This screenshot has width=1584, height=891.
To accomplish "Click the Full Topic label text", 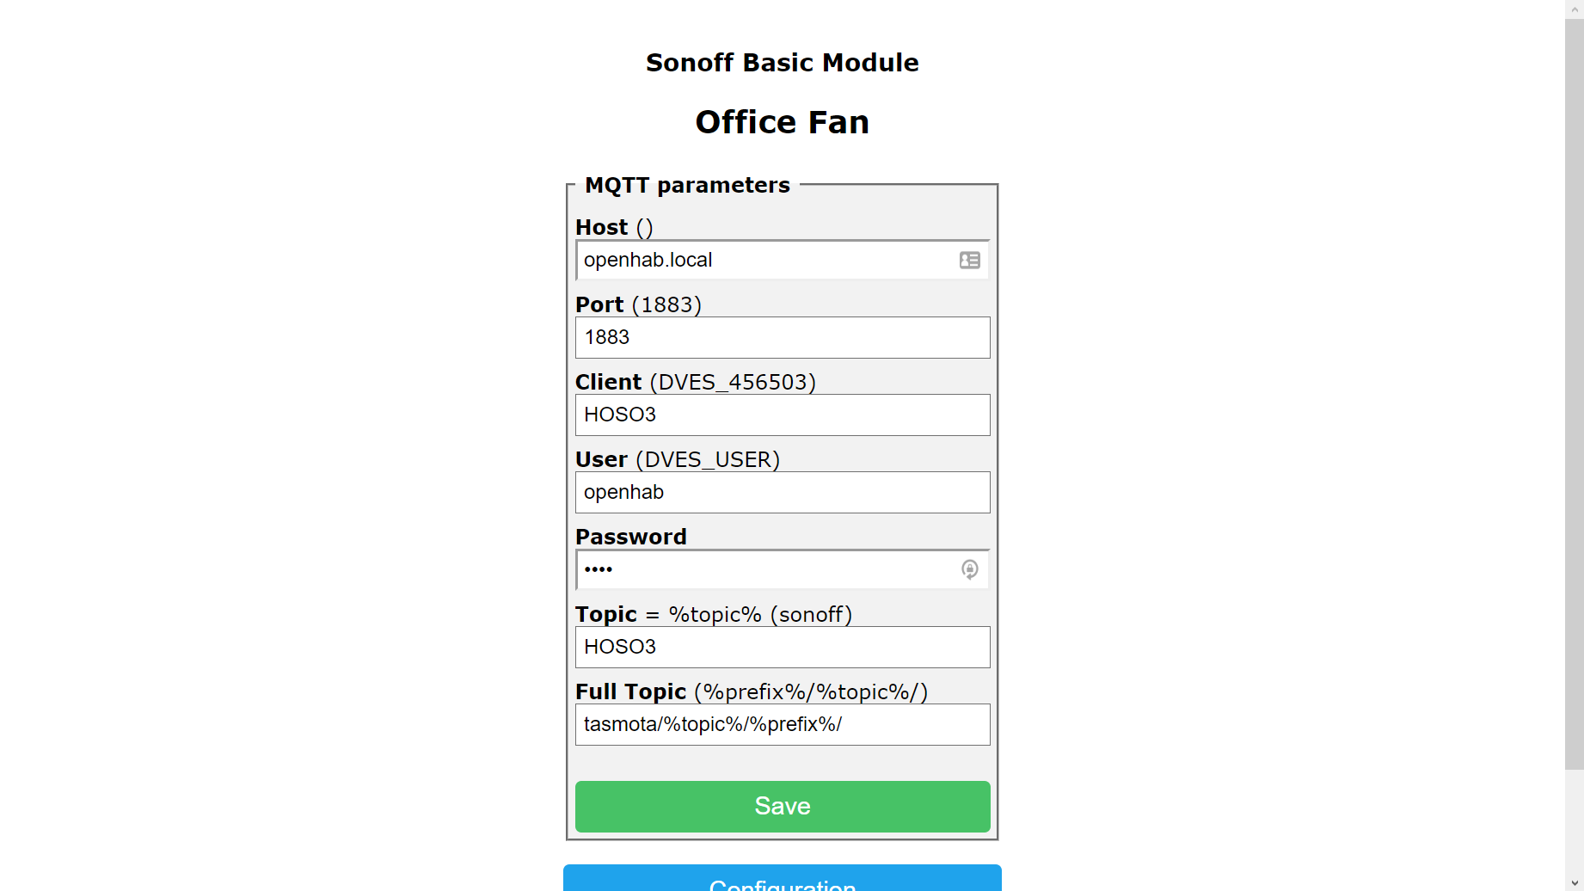I will pyautogui.click(x=630, y=691).
